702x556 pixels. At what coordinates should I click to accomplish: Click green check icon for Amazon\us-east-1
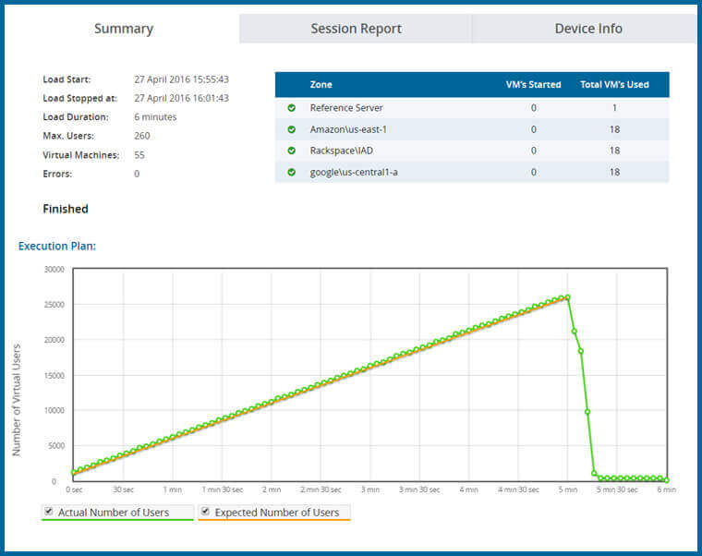(x=291, y=129)
